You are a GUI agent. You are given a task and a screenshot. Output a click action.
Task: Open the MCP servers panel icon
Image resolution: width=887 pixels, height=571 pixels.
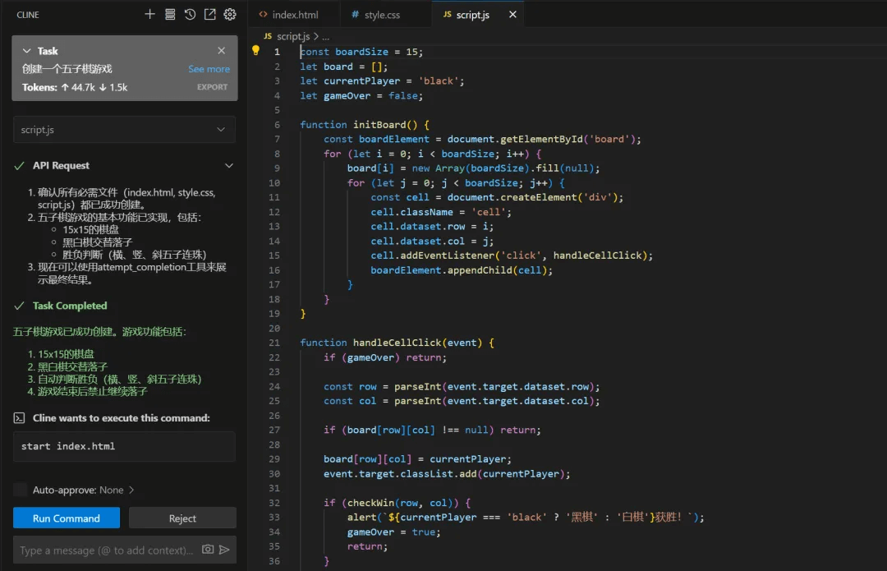(x=170, y=14)
